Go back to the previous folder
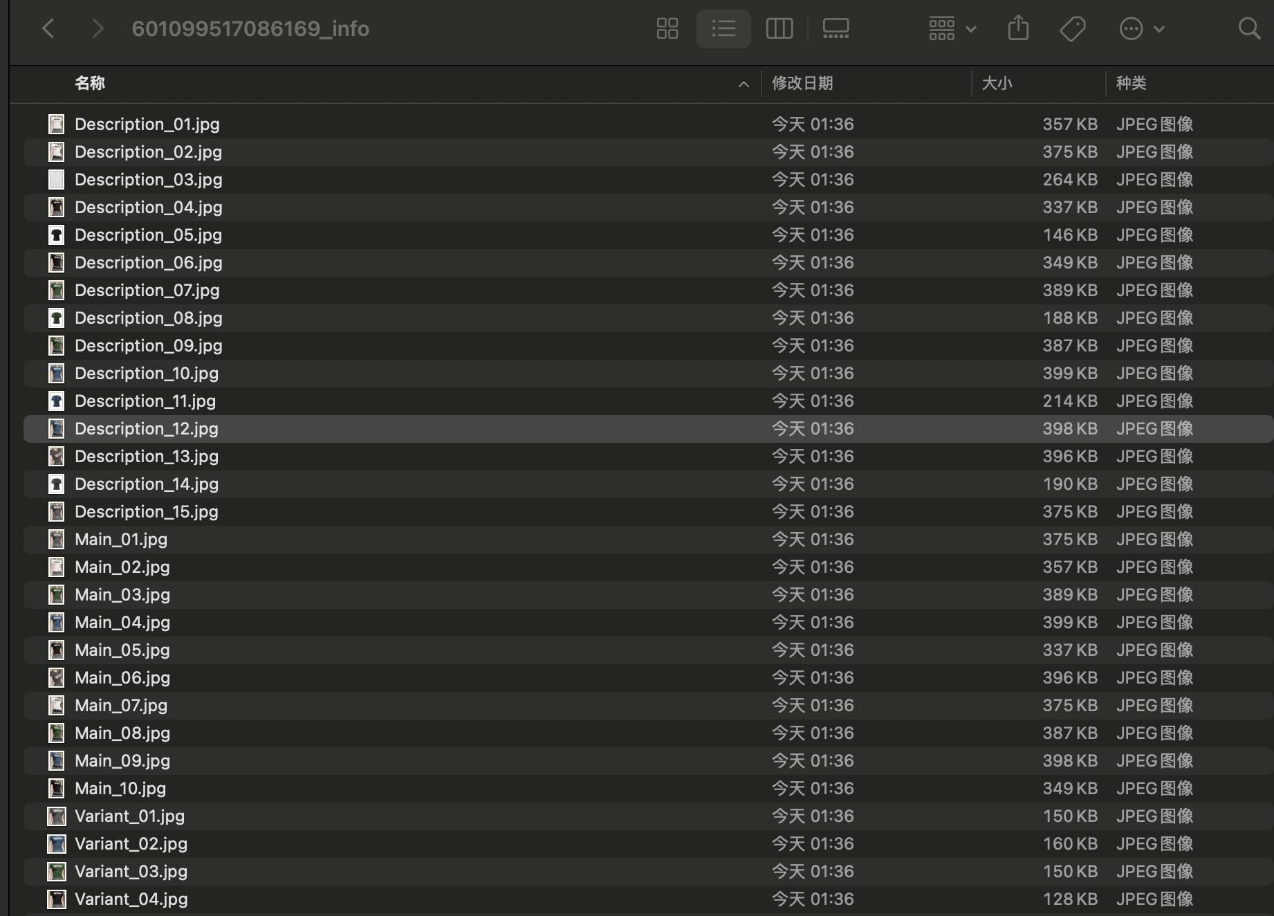The image size is (1274, 916). click(48, 28)
